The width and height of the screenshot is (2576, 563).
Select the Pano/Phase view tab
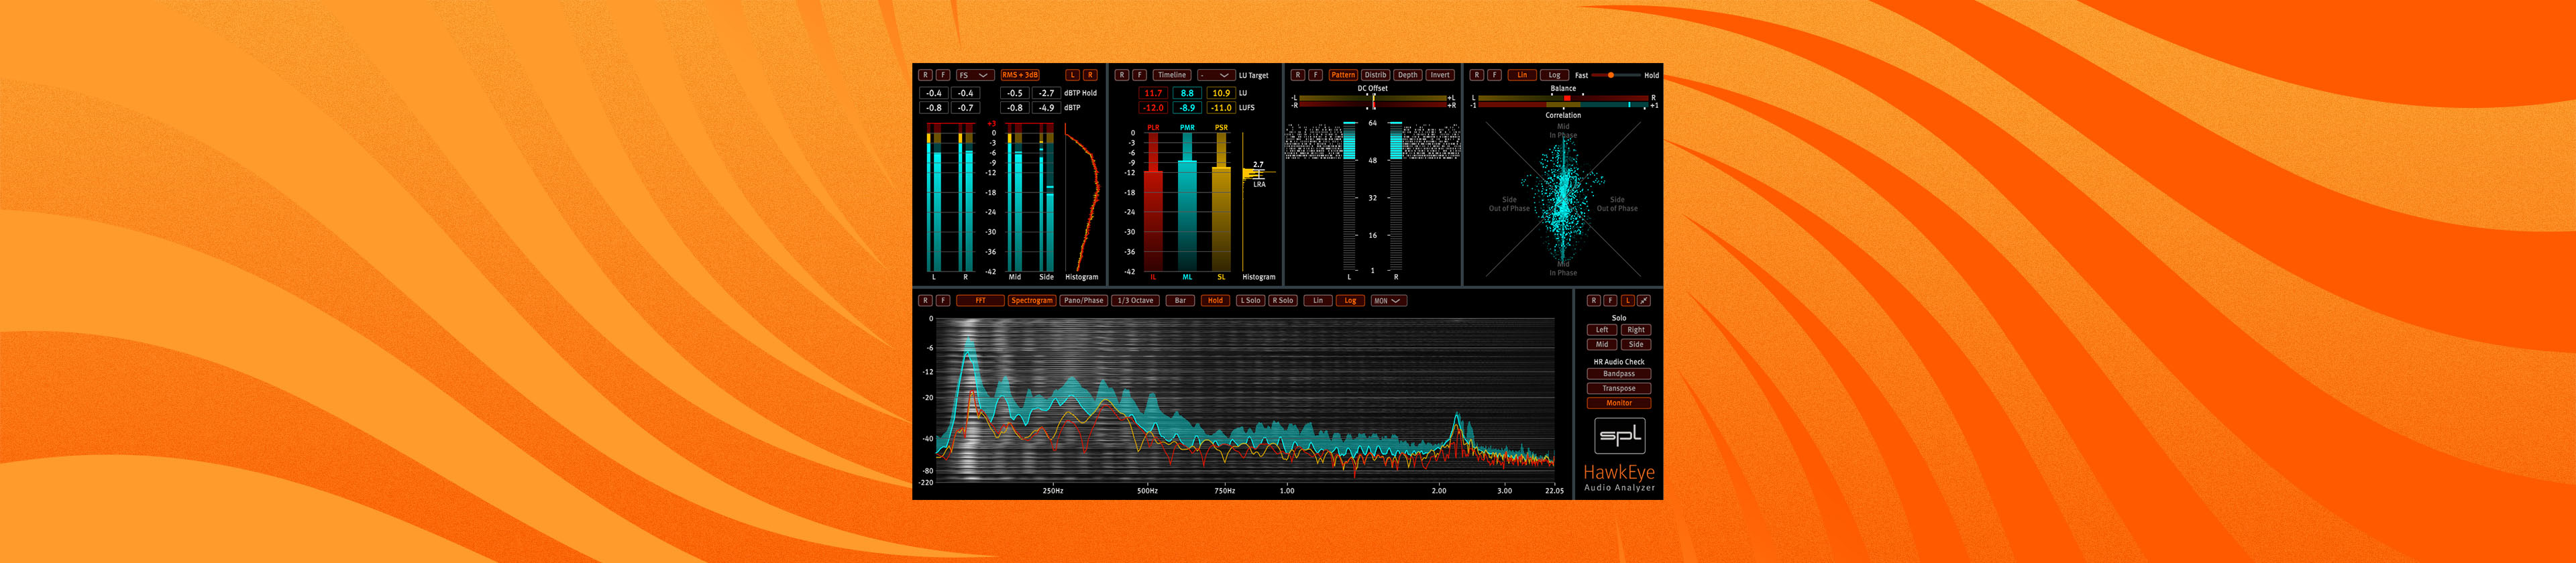1084,300
